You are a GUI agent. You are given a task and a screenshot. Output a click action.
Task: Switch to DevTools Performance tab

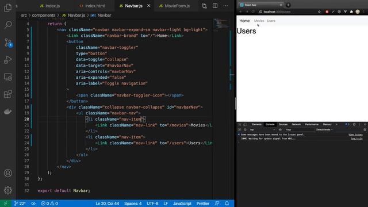coord(312,124)
